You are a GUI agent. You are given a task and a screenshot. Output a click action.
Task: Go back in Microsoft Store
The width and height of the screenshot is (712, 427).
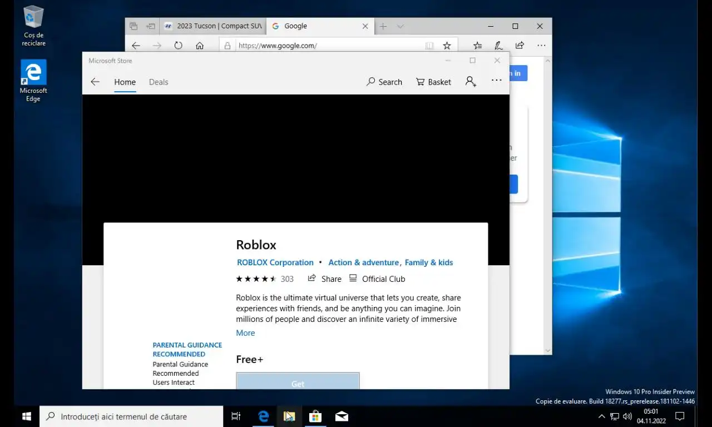pos(95,82)
